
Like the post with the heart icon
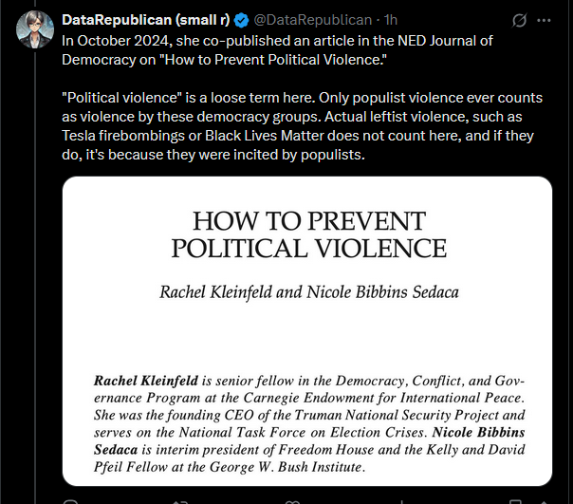(292, 501)
